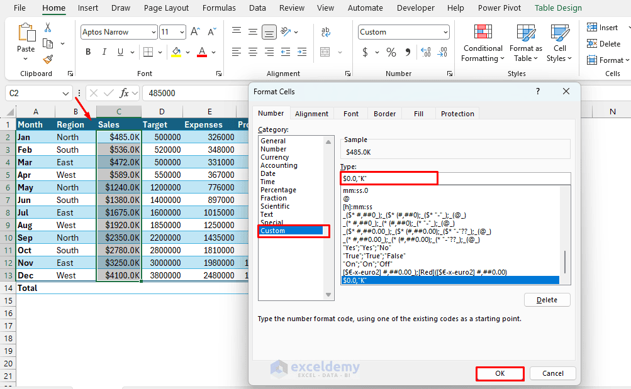
Task: Apply the yellow Fill Color bucket
Action: point(176,52)
